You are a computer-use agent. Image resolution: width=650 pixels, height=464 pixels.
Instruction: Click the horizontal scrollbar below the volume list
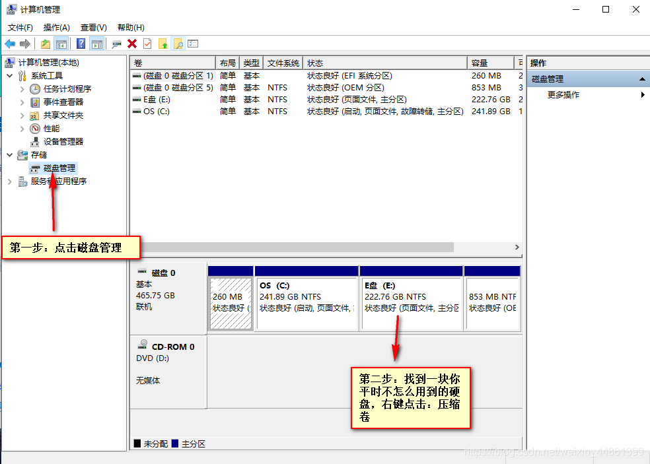(x=297, y=247)
